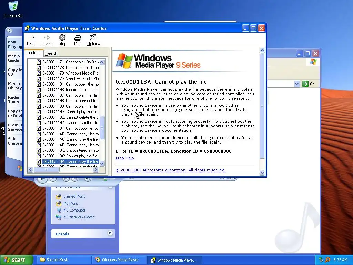
Task: Click Go button in Sample Music window
Action: point(309,84)
